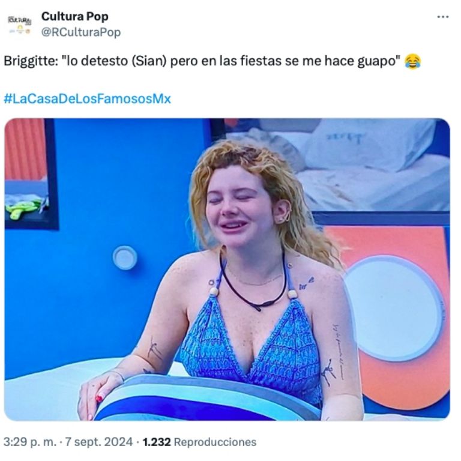Click the 1.232 view number
The width and height of the screenshot is (461, 461).
point(157,442)
